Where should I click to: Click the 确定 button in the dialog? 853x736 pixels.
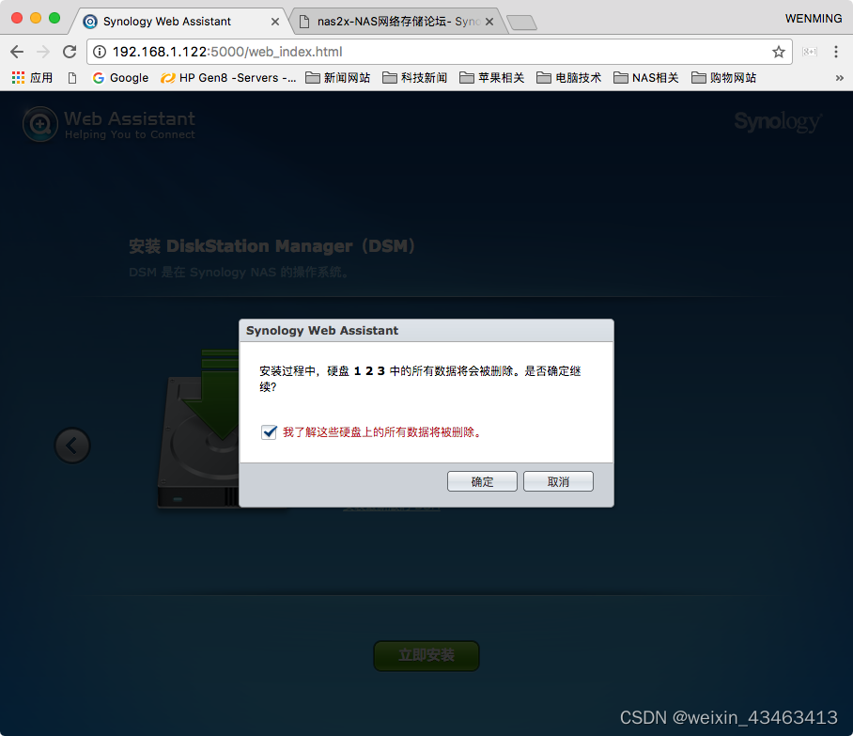(482, 481)
